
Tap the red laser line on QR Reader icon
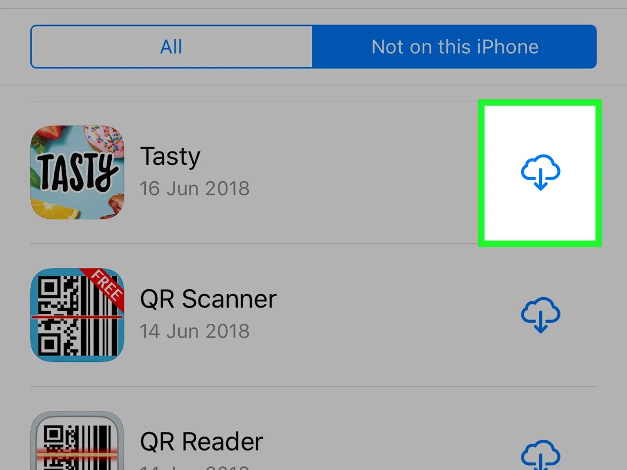(x=77, y=455)
